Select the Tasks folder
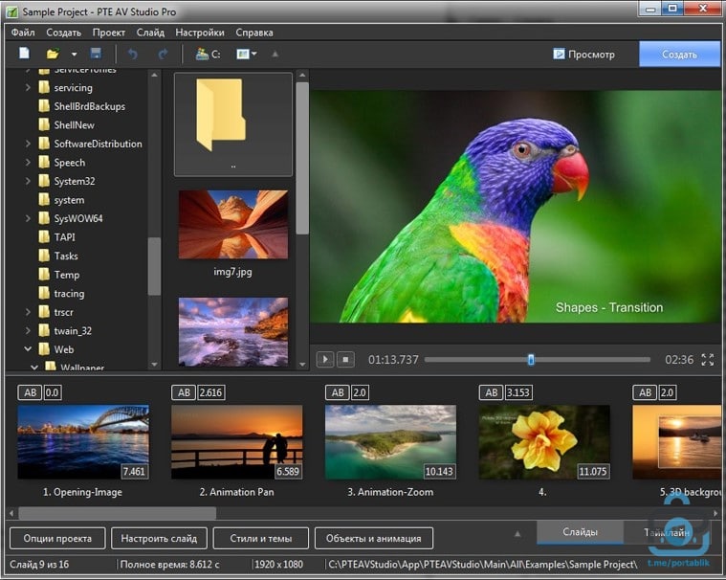 58,256
